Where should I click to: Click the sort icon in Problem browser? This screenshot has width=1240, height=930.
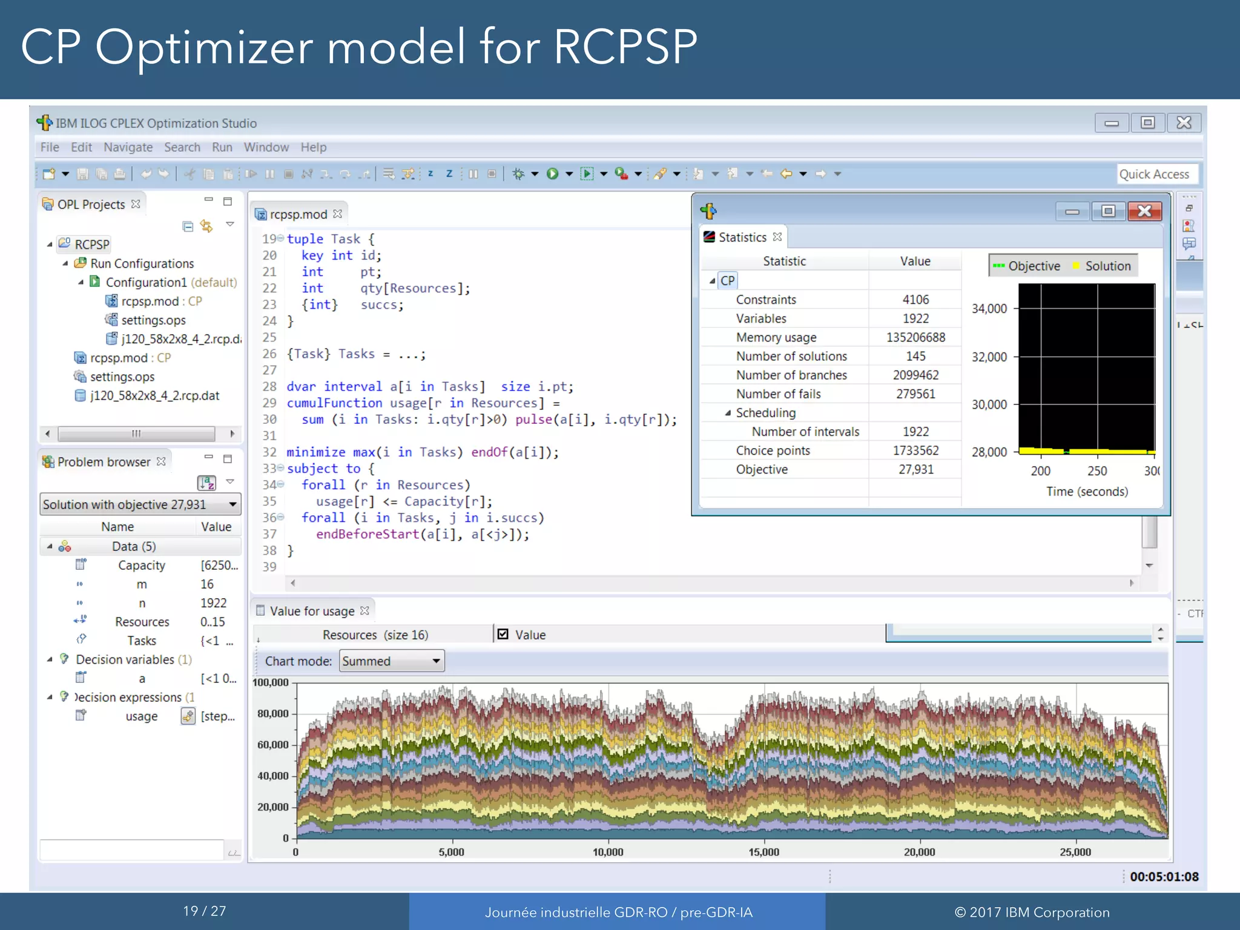pos(206,483)
